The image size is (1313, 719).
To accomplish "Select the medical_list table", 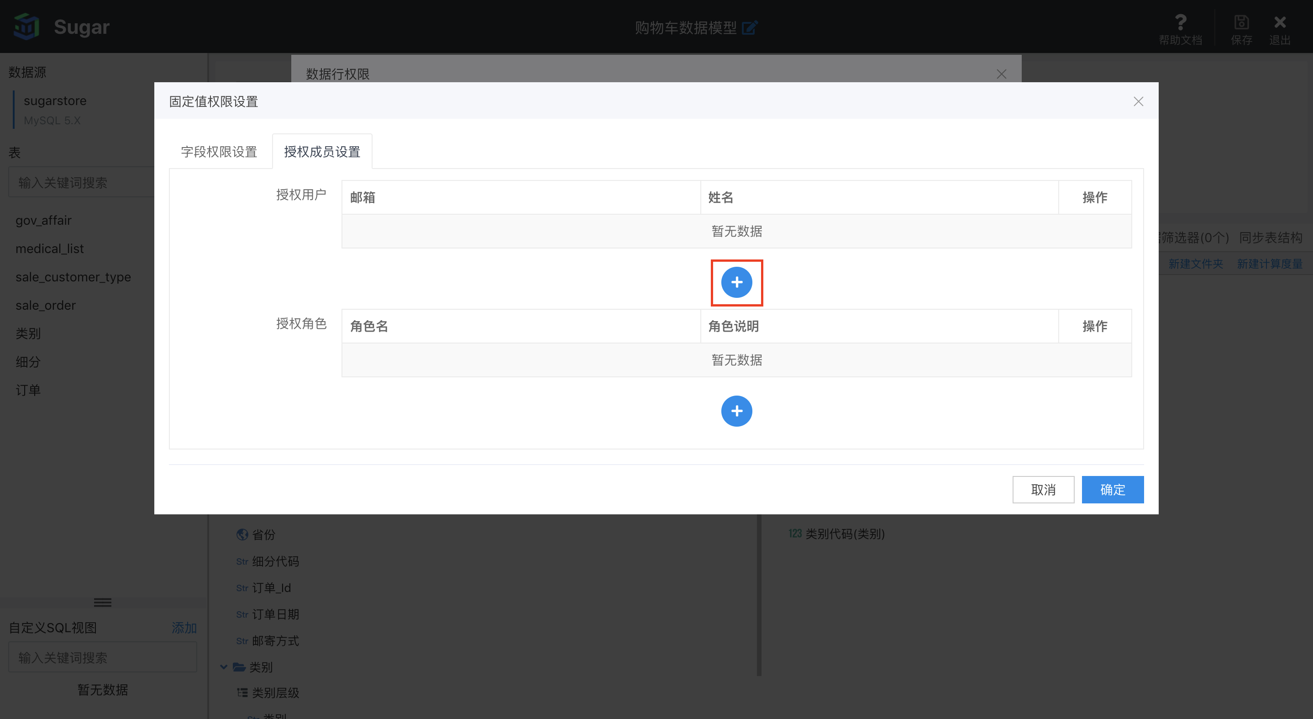I will pyautogui.click(x=49, y=248).
